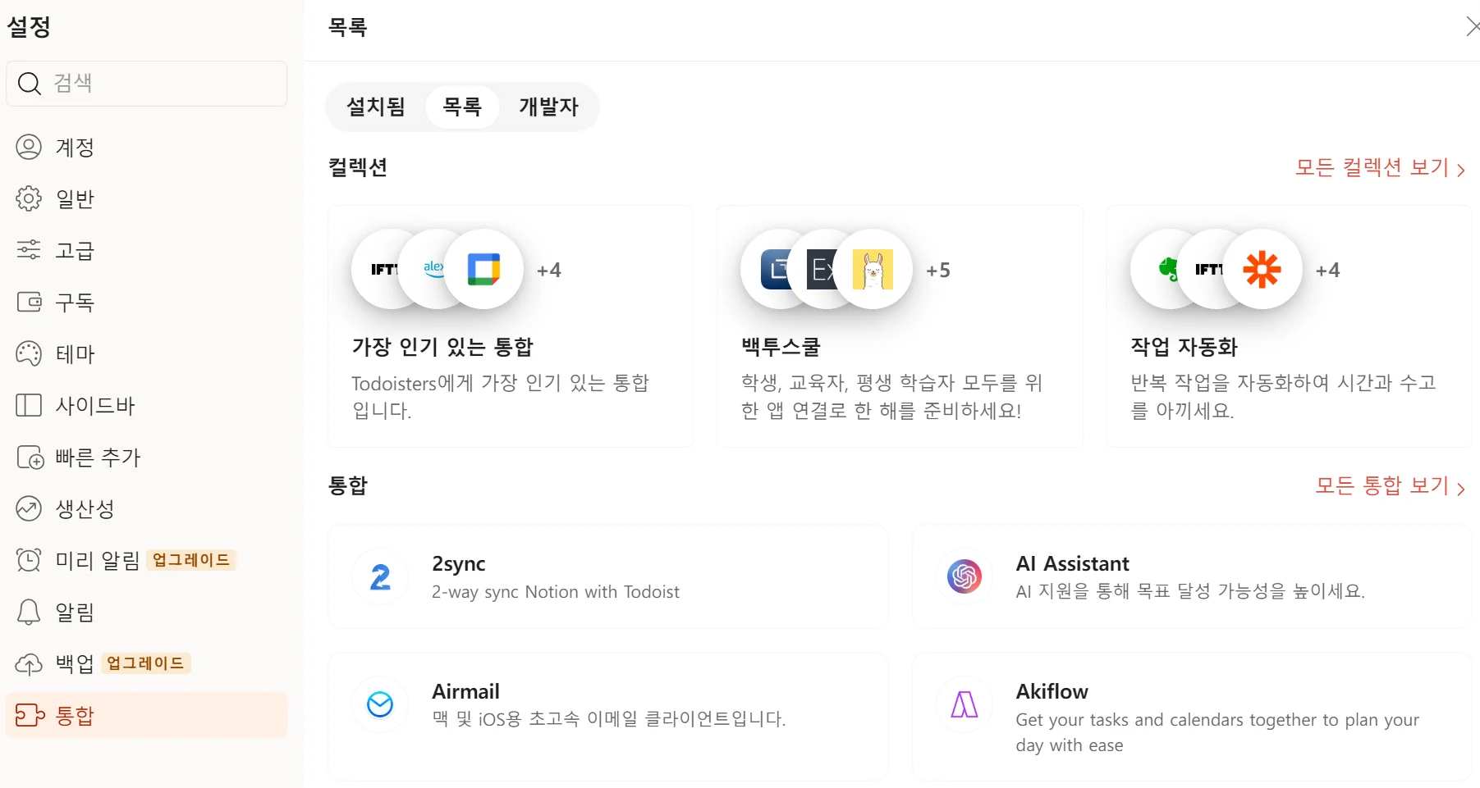Open 테마 settings in sidebar
1480x788 pixels.
pos(75,354)
